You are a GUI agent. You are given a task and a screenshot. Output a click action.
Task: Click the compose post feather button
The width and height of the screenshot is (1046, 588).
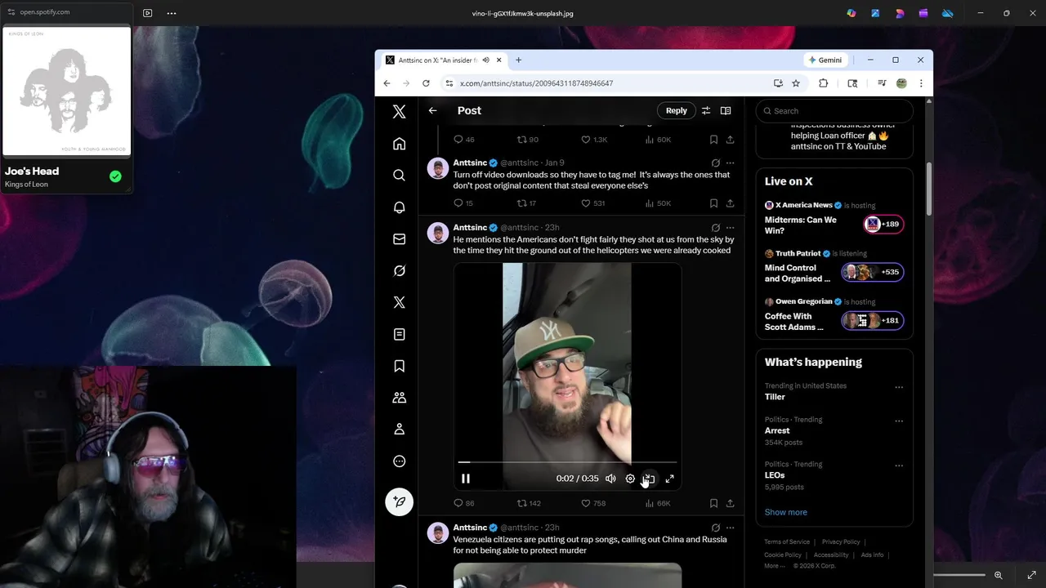[x=399, y=501]
